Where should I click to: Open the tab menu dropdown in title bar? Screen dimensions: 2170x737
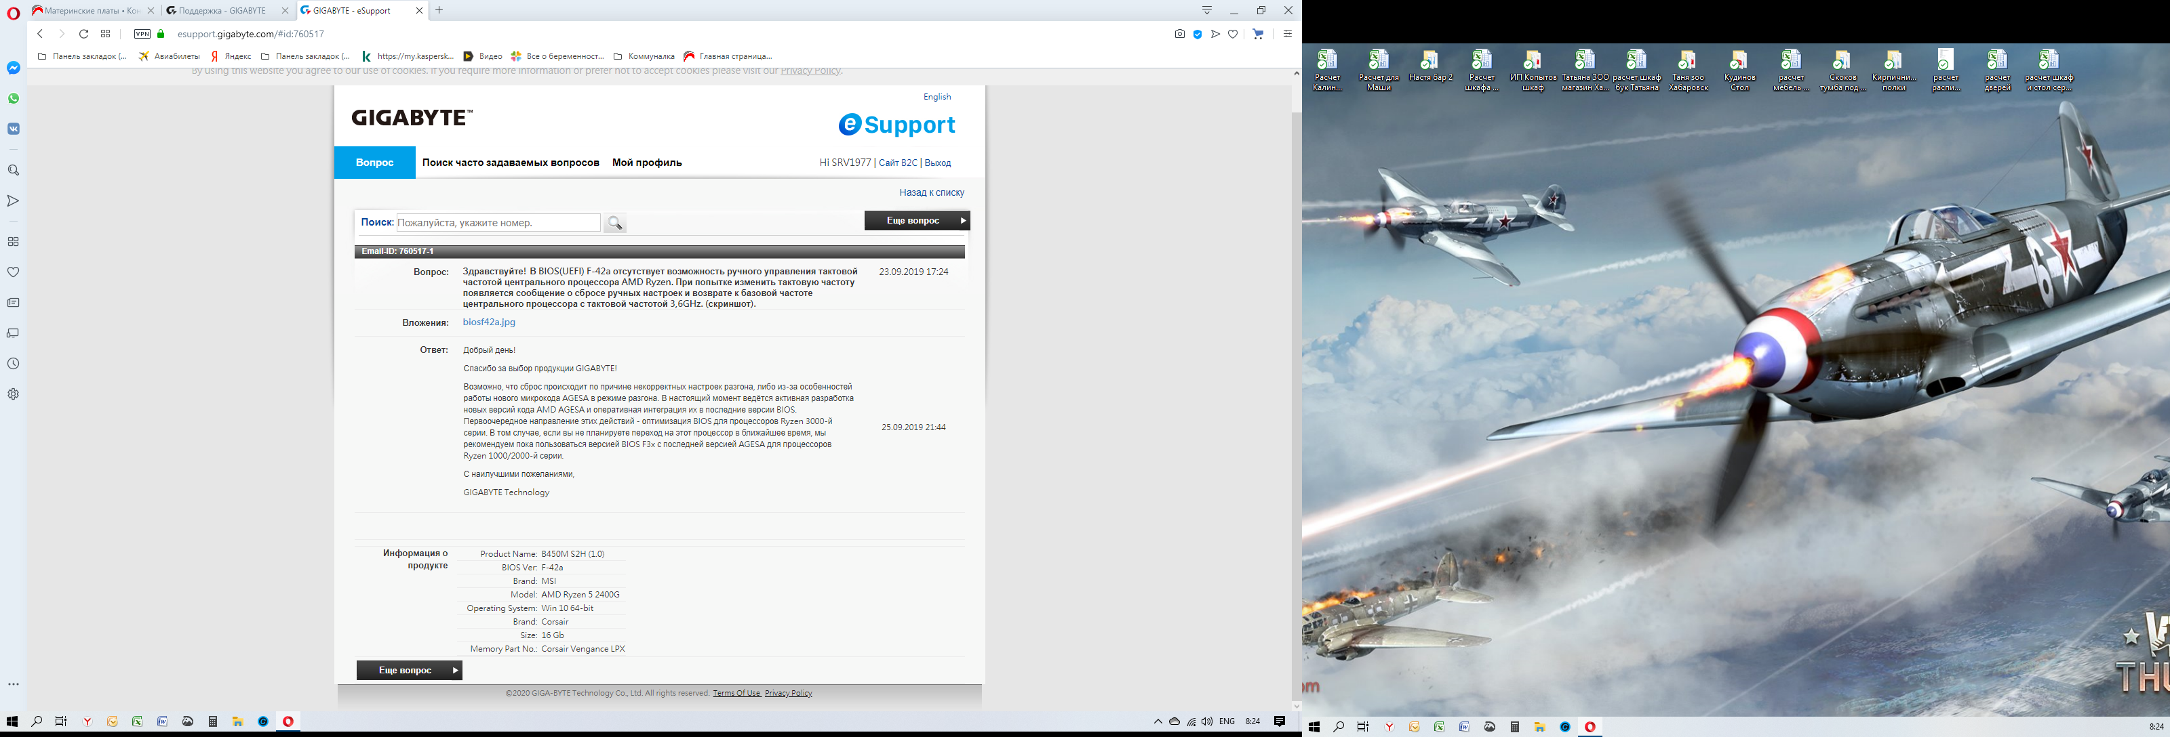pos(1206,10)
